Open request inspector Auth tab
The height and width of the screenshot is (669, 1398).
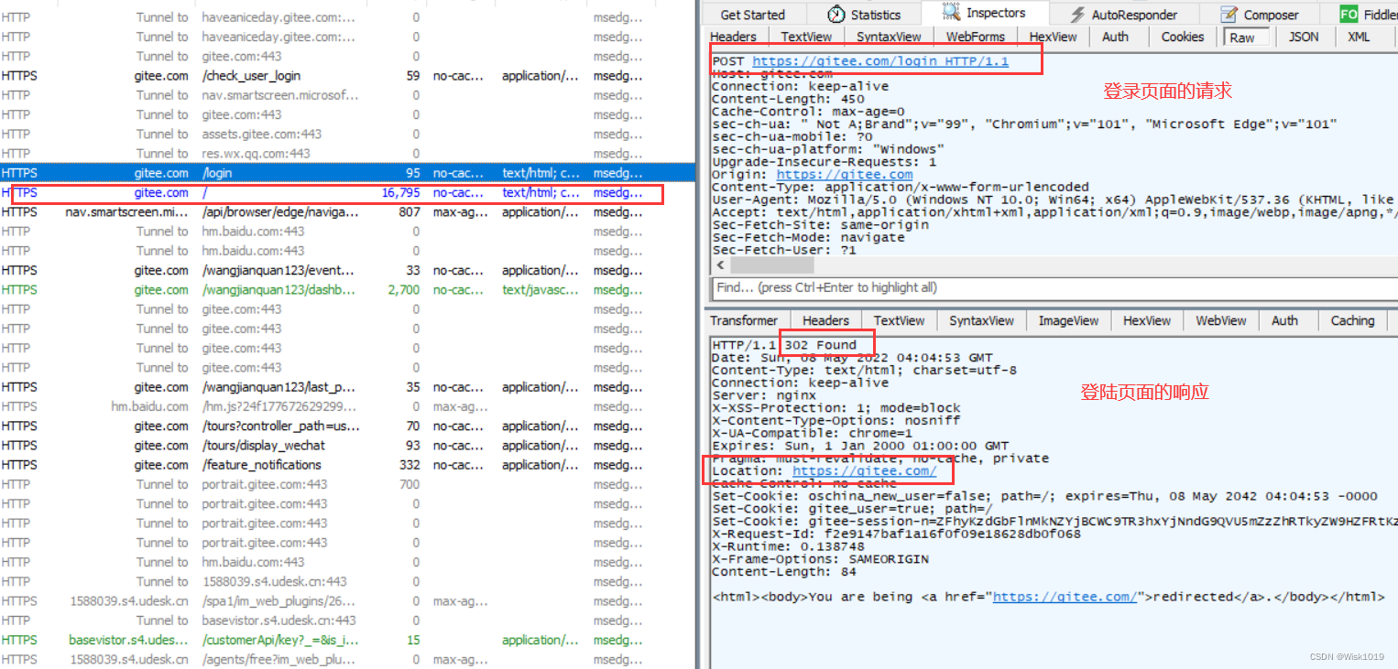[x=1115, y=37]
